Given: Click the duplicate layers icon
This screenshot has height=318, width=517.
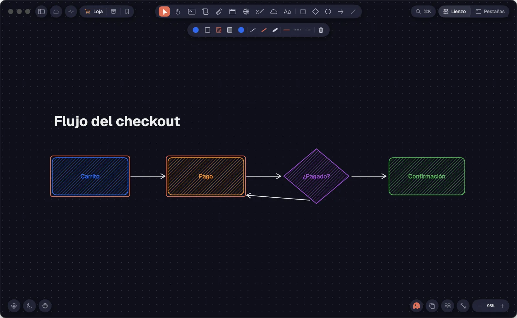Looking at the screenshot, I should [432, 306].
